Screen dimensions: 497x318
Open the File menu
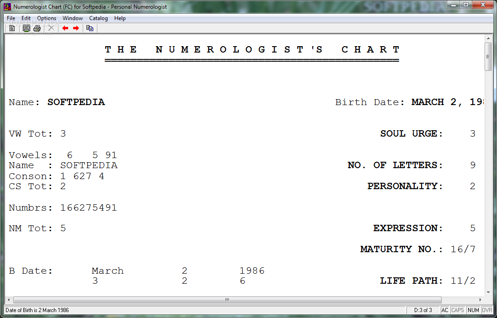tap(11, 18)
